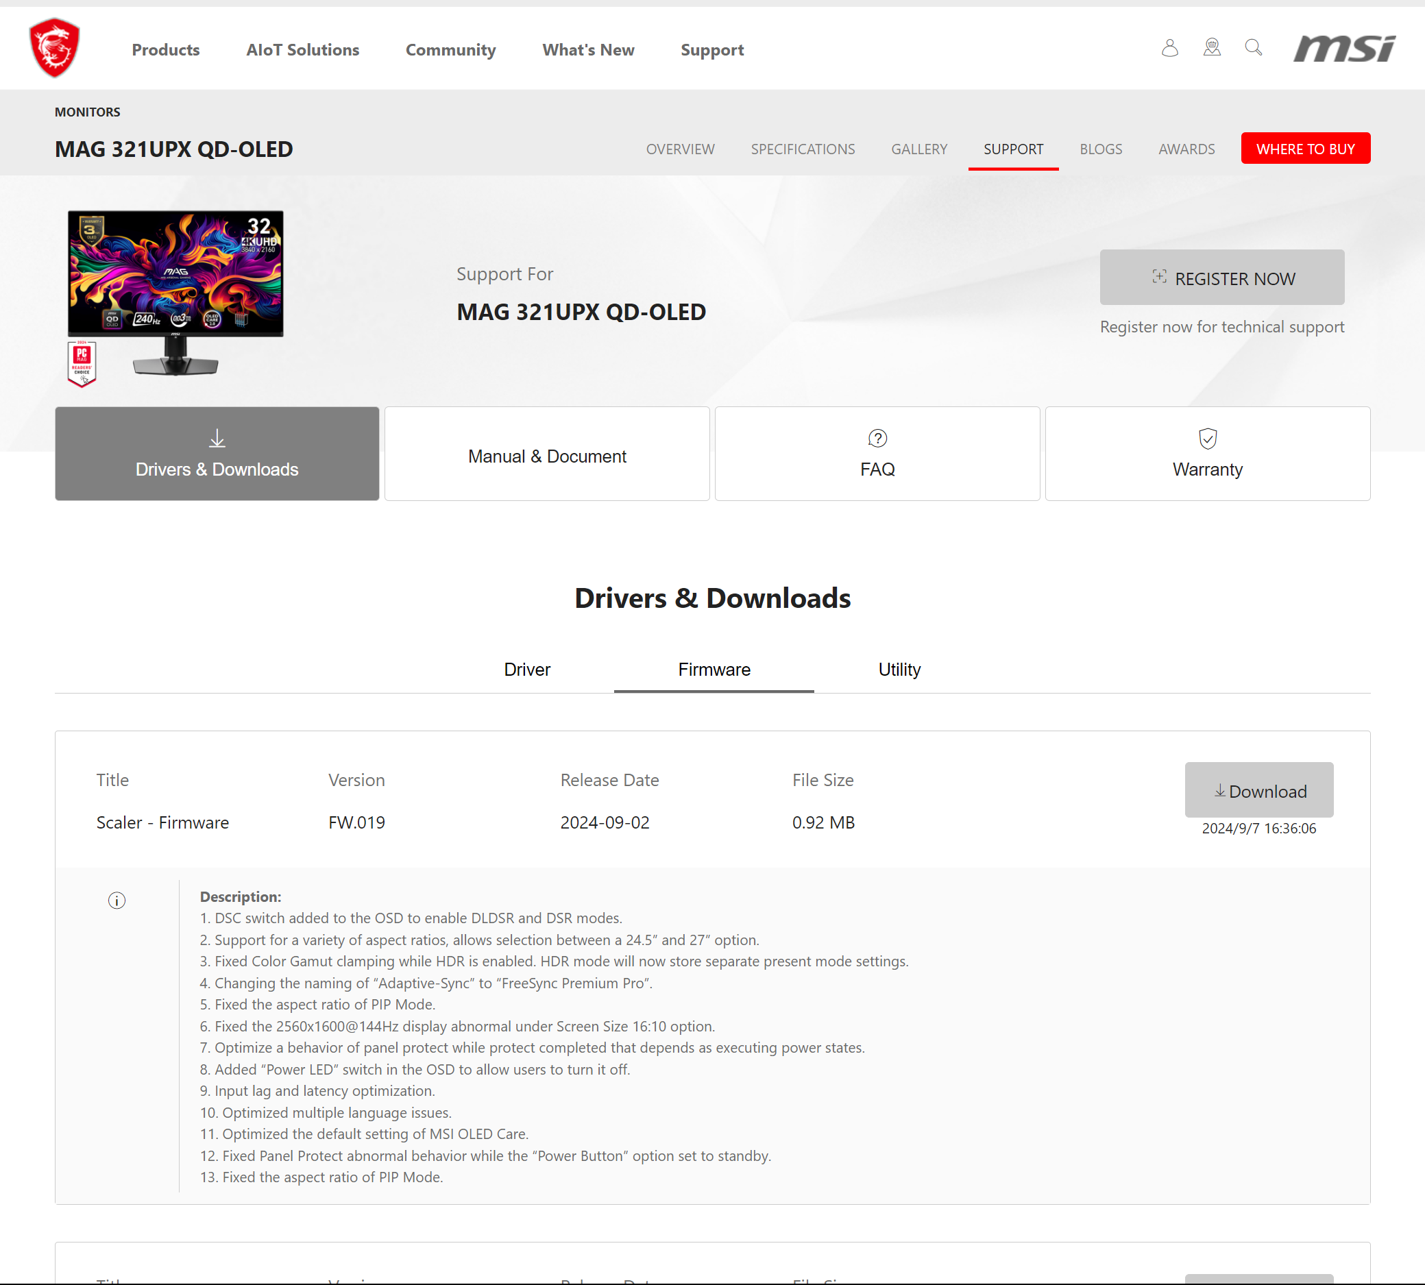1425x1285 pixels.
Task: Click the 2024/9/7 16:36:06 timestamp
Action: [1259, 829]
